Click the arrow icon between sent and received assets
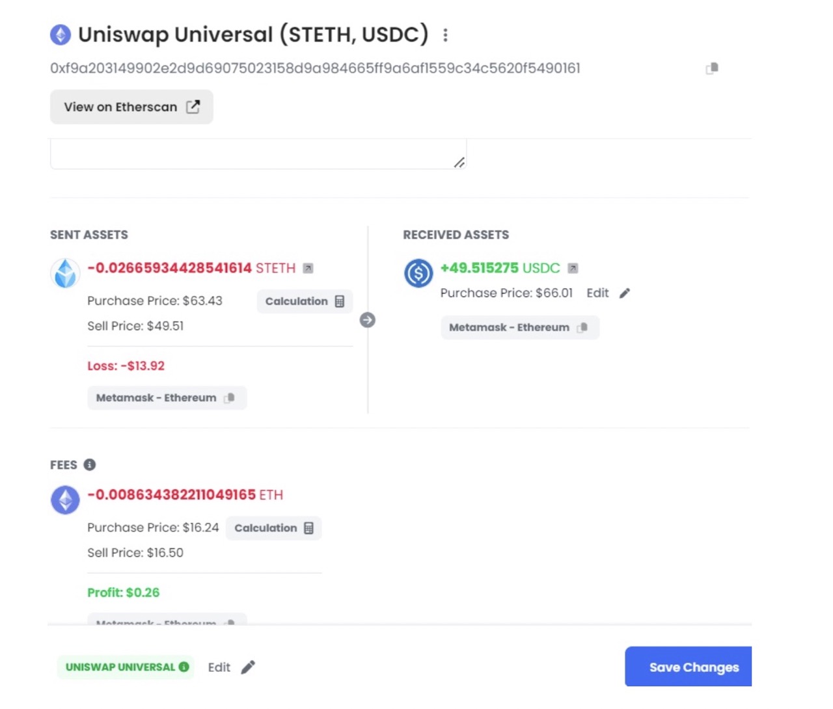Screen dimensions: 833x709 coord(368,320)
